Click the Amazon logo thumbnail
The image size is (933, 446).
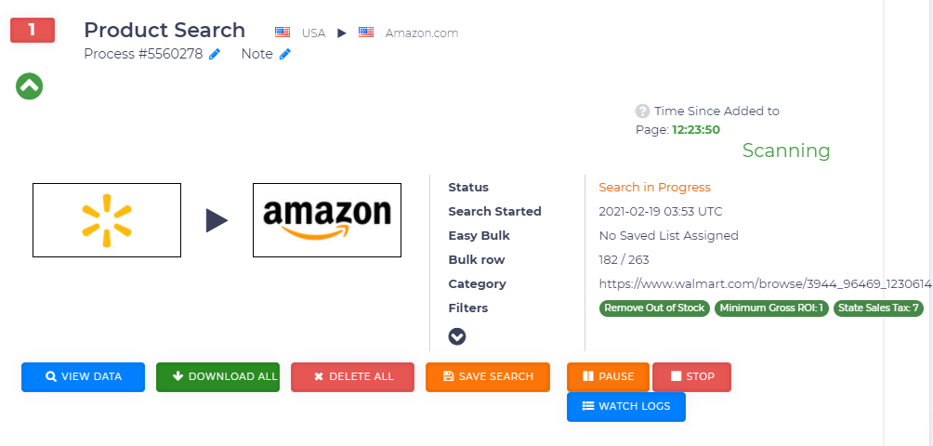coord(327,220)
